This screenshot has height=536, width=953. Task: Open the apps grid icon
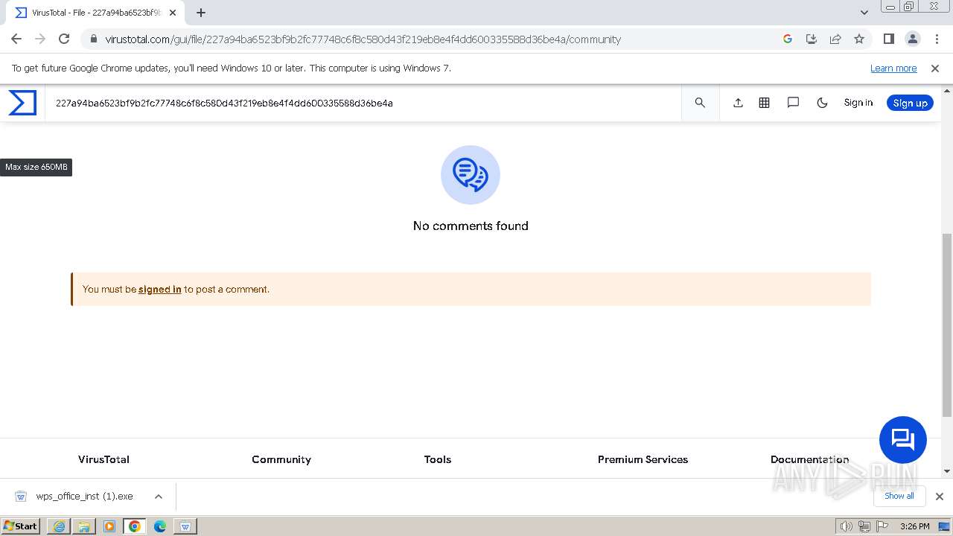[x=764, y=103]
